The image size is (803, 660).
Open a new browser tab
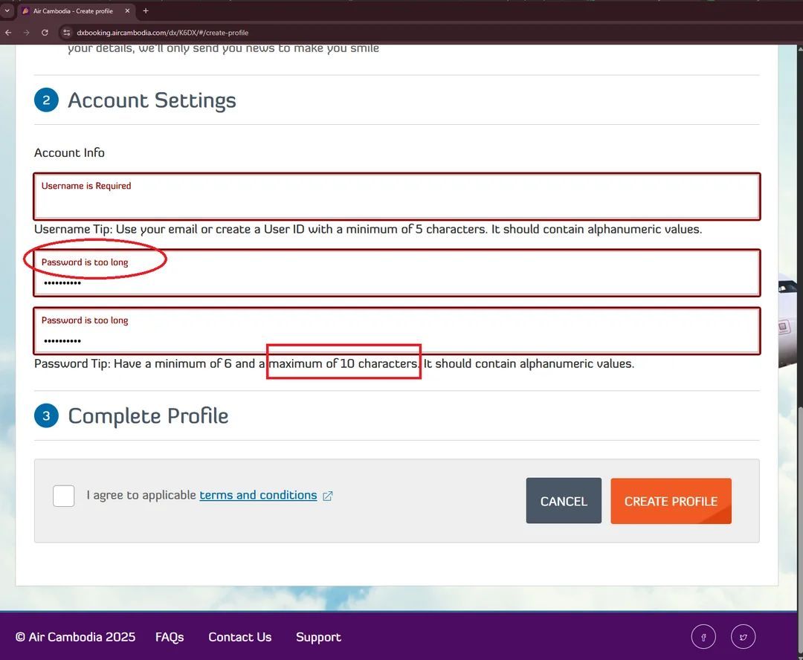click(146, 10)
